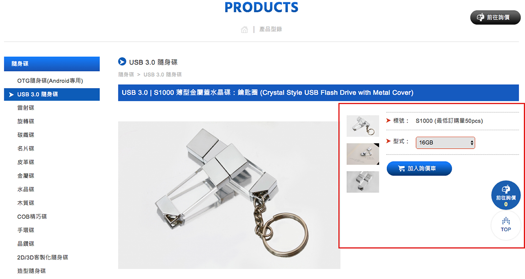Select first product thumbnail with keyring

click(363, 126)
